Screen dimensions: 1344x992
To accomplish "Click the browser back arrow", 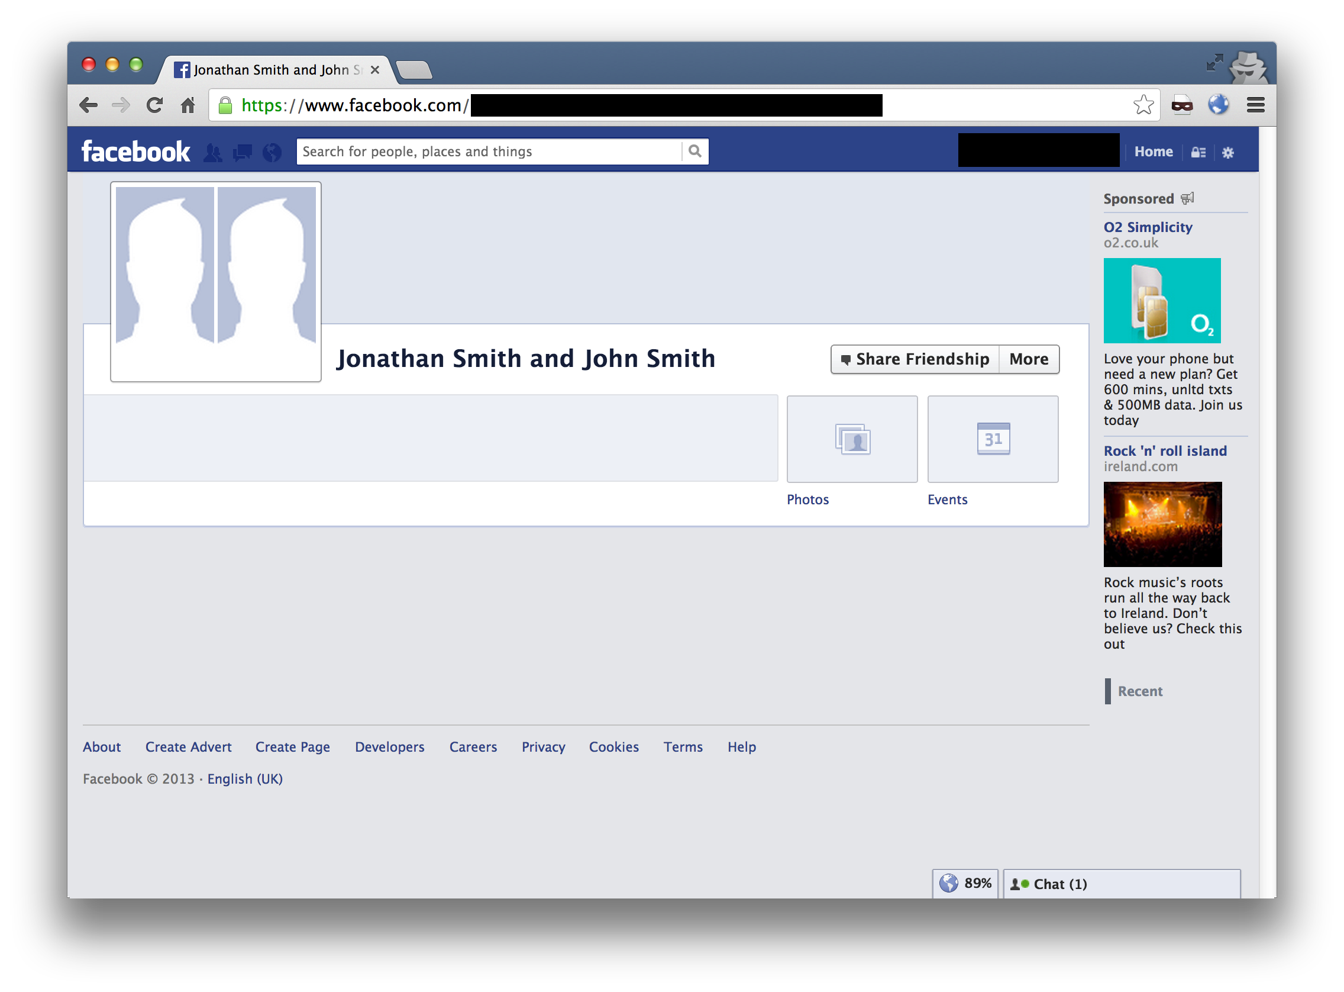I will tap(88, 106).
